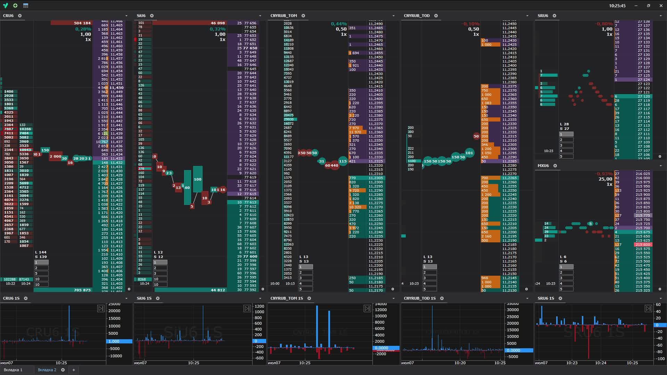The image size is (667, 375).
Task: Expand the SiU6 panel dropdown arrow
Action: click(x=260, y=16)
